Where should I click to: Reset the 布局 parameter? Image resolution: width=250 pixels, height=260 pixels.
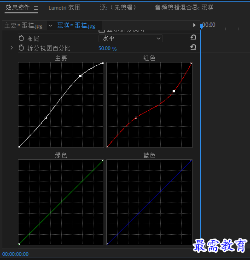[193, 38]
